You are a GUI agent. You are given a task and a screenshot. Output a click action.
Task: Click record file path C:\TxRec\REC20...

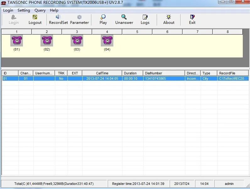(233, 78)
